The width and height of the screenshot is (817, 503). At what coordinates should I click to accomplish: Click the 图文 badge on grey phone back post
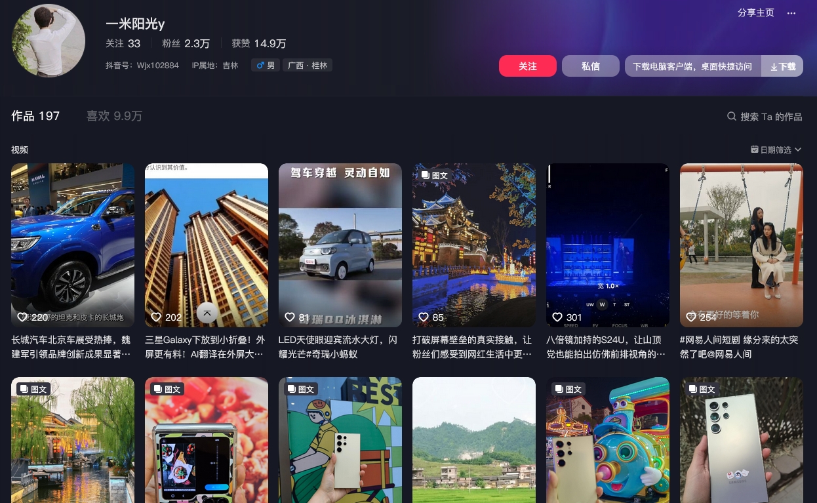click(x=702, y=389)
